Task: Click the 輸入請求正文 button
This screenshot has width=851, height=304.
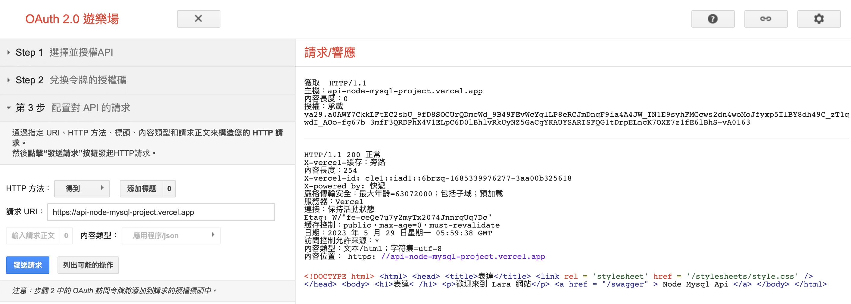Action: [33, 236]
